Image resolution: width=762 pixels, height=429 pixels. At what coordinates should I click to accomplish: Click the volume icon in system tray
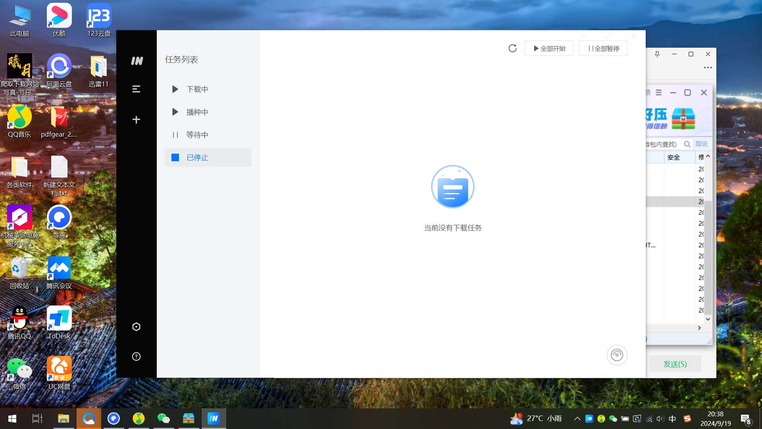point(660,419)
